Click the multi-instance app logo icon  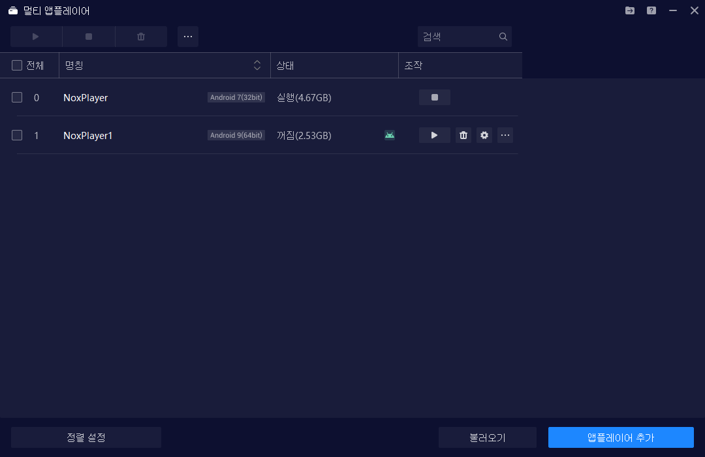point(13,10)
